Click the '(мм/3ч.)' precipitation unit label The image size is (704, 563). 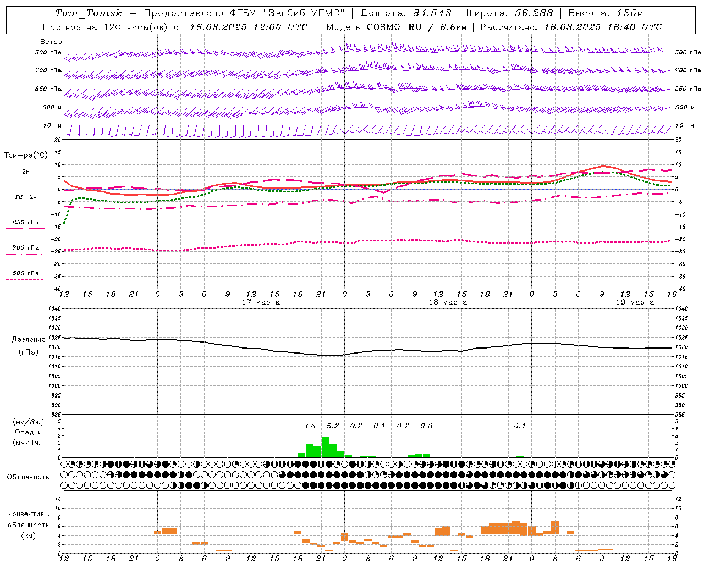pyautogui.click(x=29, y=422)
